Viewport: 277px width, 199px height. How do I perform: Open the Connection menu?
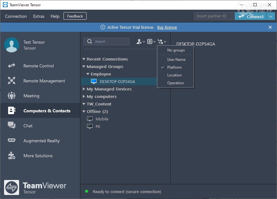16,16
